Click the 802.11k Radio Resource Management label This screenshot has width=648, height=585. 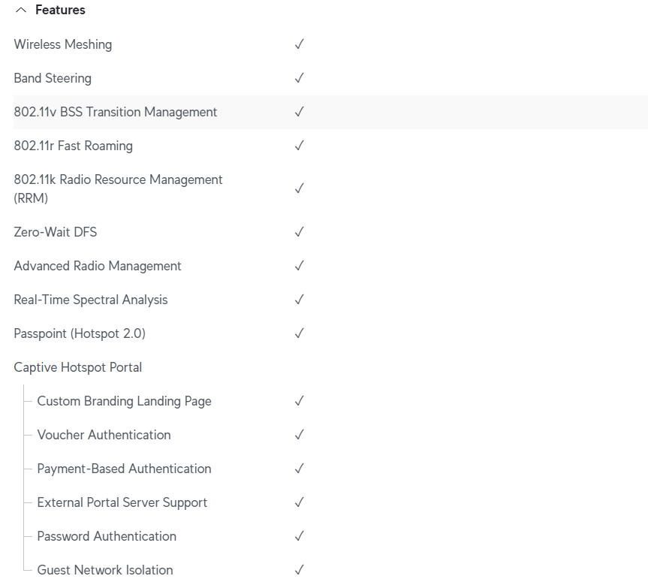pyautogui.click(x=118, y=188)
